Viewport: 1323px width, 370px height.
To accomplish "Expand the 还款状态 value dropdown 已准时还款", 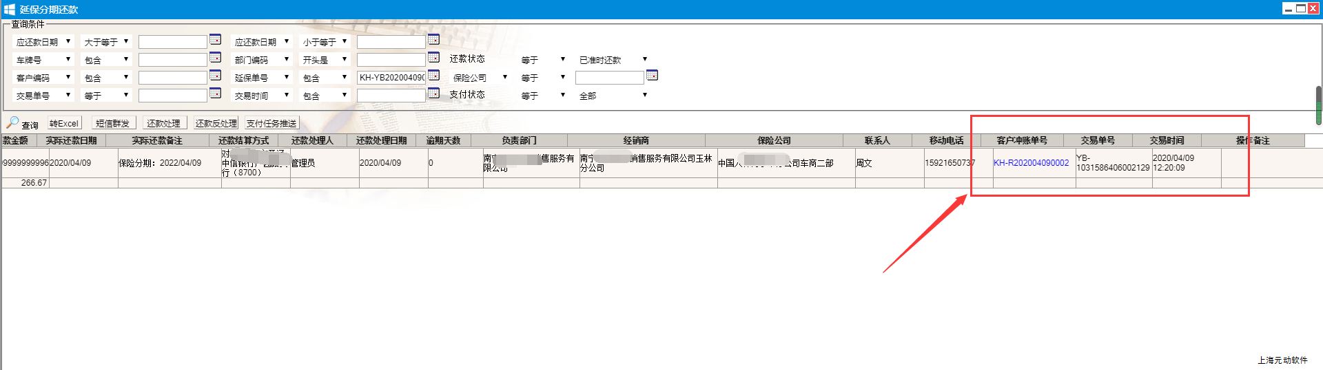I will pos(613,60).
